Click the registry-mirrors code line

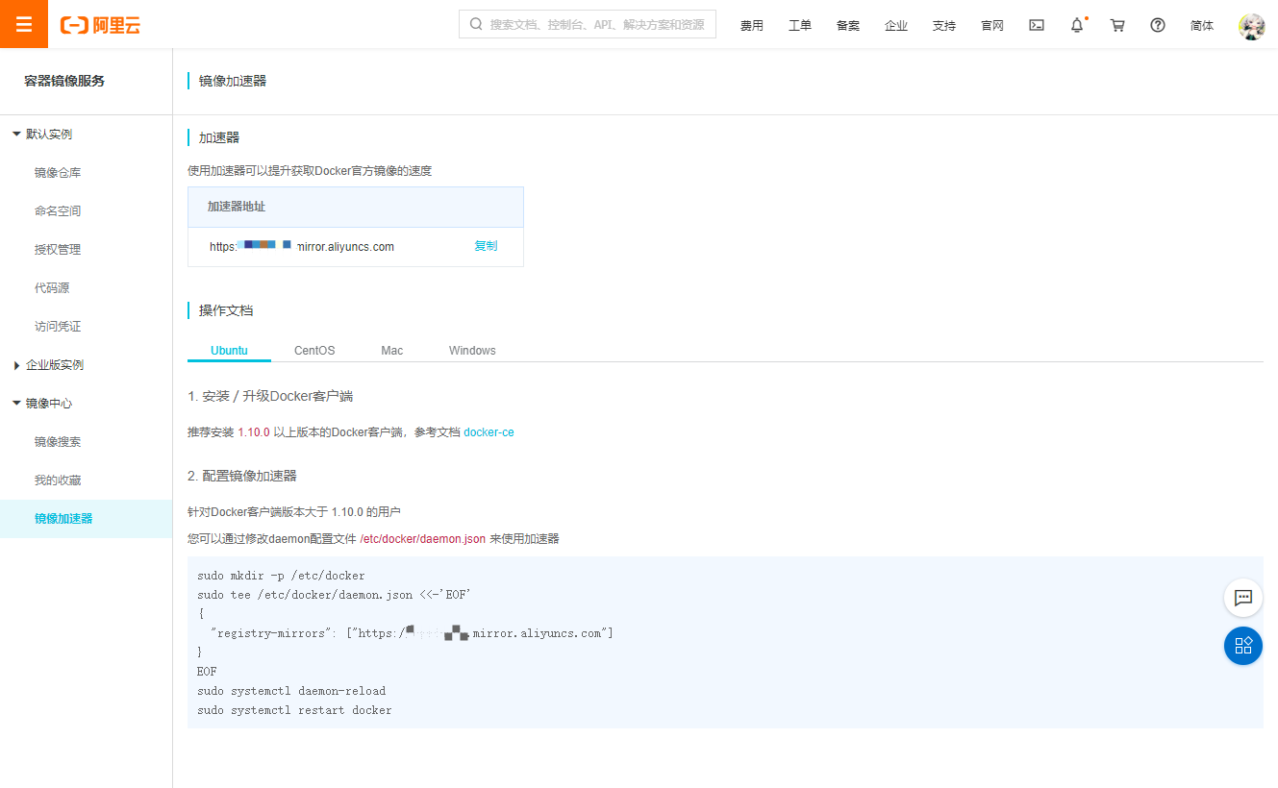[x=412, y=633]
